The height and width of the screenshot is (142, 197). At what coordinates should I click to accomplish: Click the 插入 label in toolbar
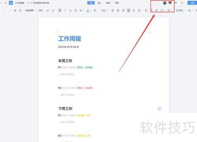tap(182, 10)
